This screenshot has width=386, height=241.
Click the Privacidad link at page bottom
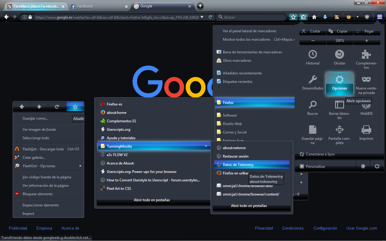[264, 228]
